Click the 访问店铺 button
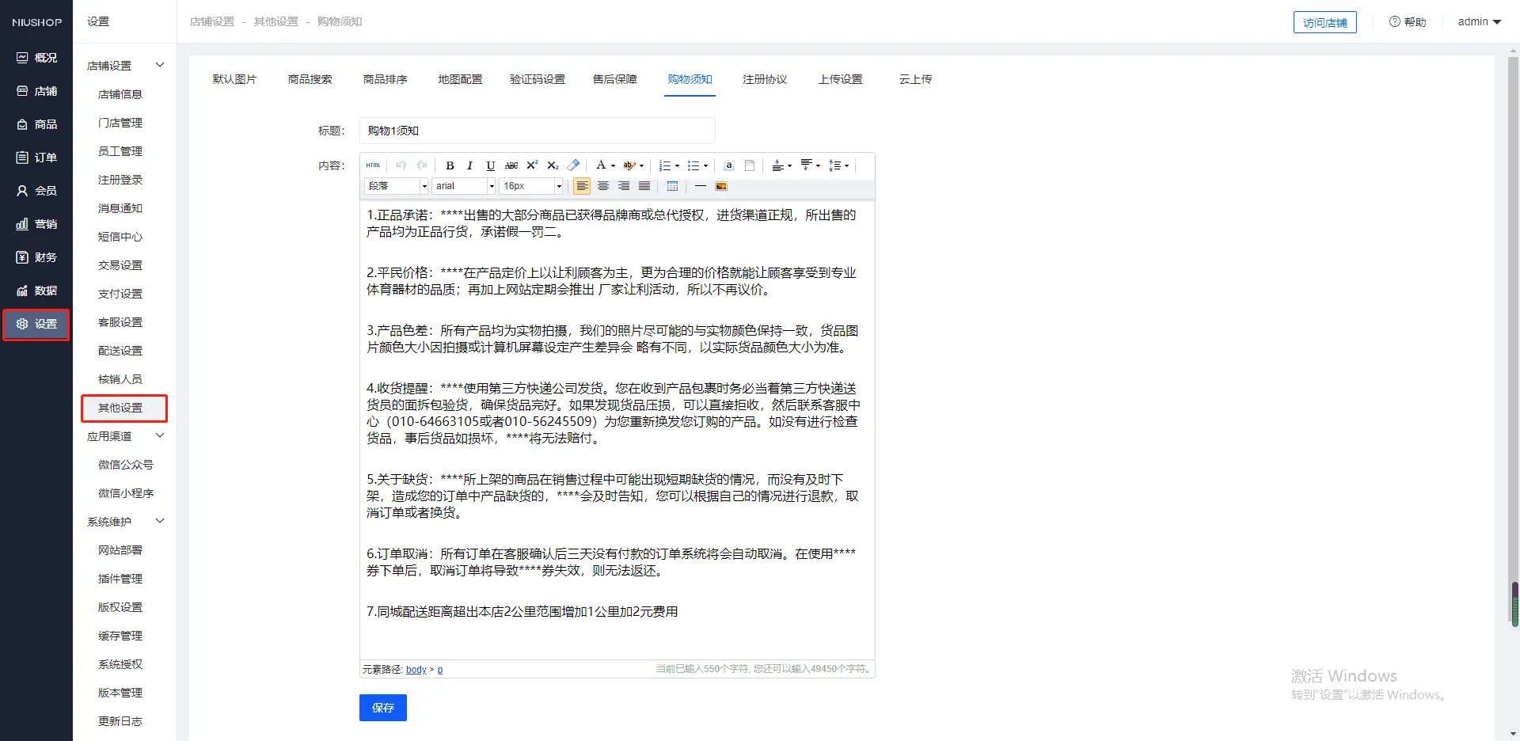Screen dimensions: 1520x741 tap(1324, 22)
